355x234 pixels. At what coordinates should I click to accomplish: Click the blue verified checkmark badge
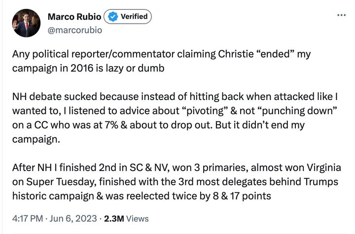[x=112, y=17]
